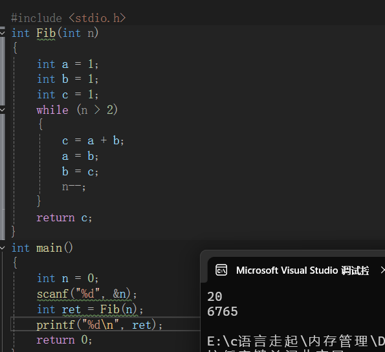
Task: Click the 'c = a + b;' line
Action: coord(93,140)
